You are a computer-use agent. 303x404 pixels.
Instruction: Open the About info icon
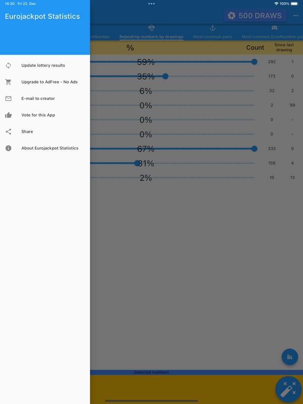pyautogui.click(x=8, y=148)
